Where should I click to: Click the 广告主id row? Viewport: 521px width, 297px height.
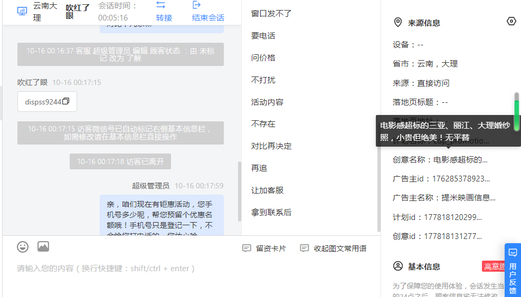tap(441, 179)
